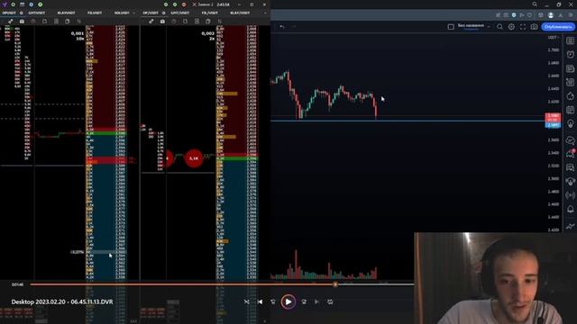Open the news panel in right sidebar
Screen dimensions: 577x324
coord(571,68)
